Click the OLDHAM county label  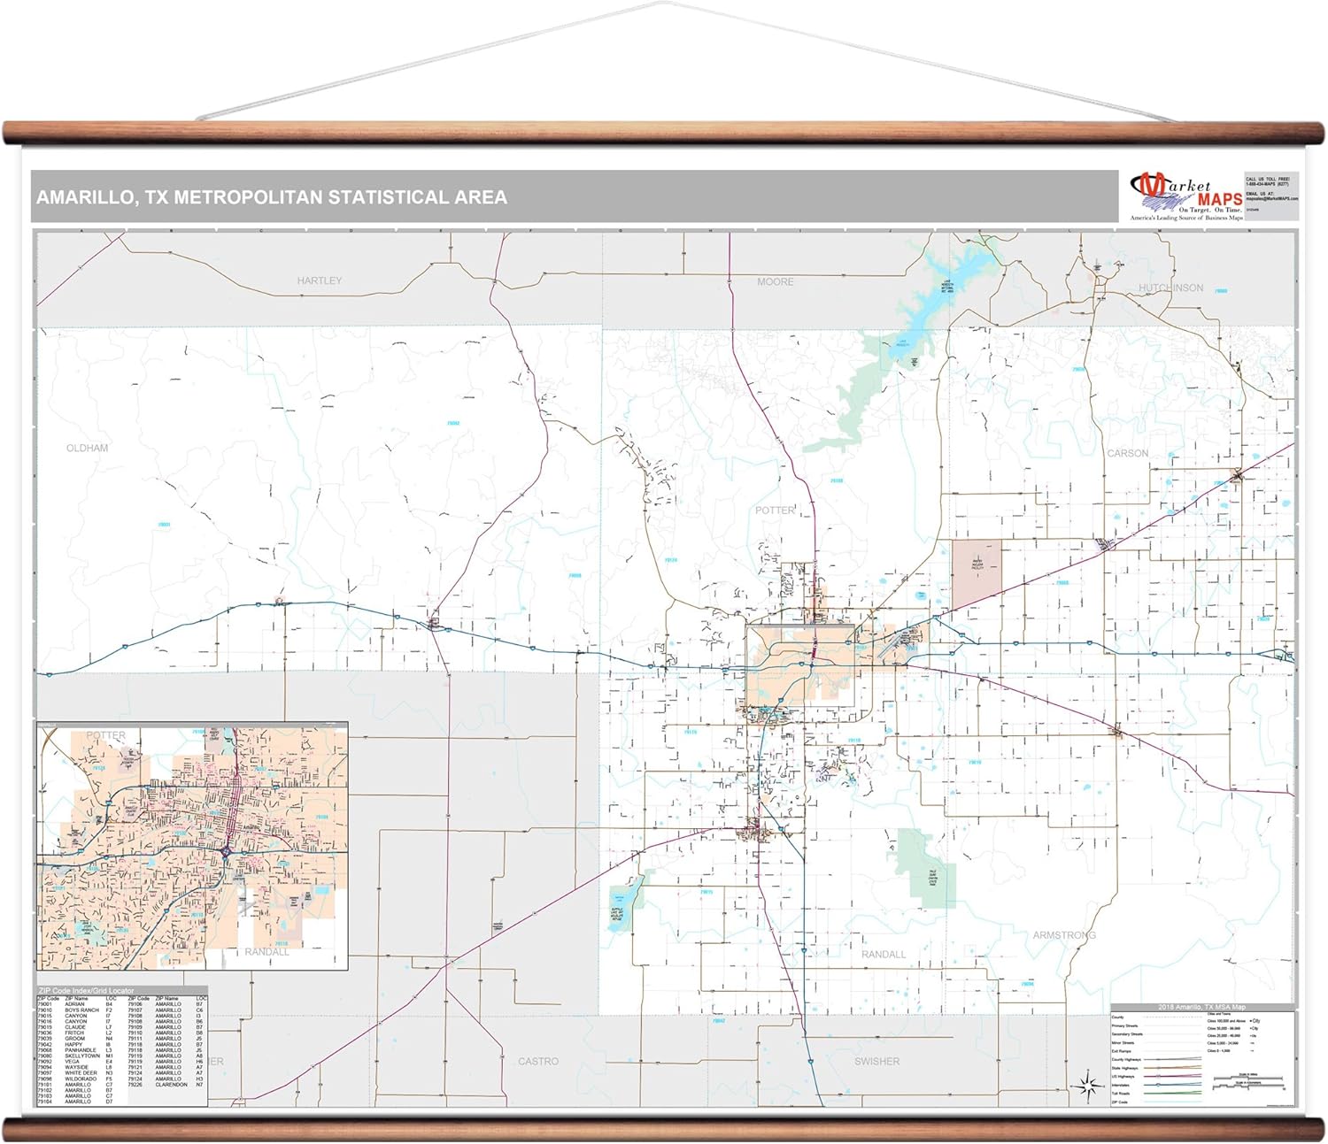[88, 448]
